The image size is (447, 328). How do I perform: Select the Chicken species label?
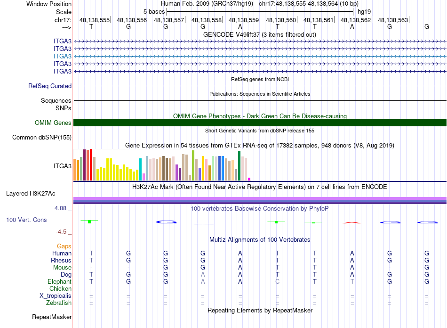pos(60,288)
